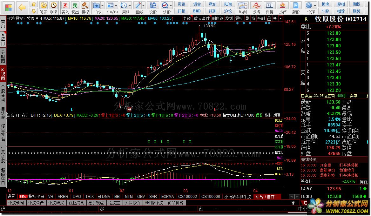The width and height of the screenshot is (371, 216).
Task: Click the yellow down arrow icon
Action: pos(34,11)
